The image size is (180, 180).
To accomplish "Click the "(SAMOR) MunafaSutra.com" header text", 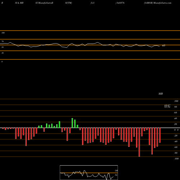I will click(158, 3).
